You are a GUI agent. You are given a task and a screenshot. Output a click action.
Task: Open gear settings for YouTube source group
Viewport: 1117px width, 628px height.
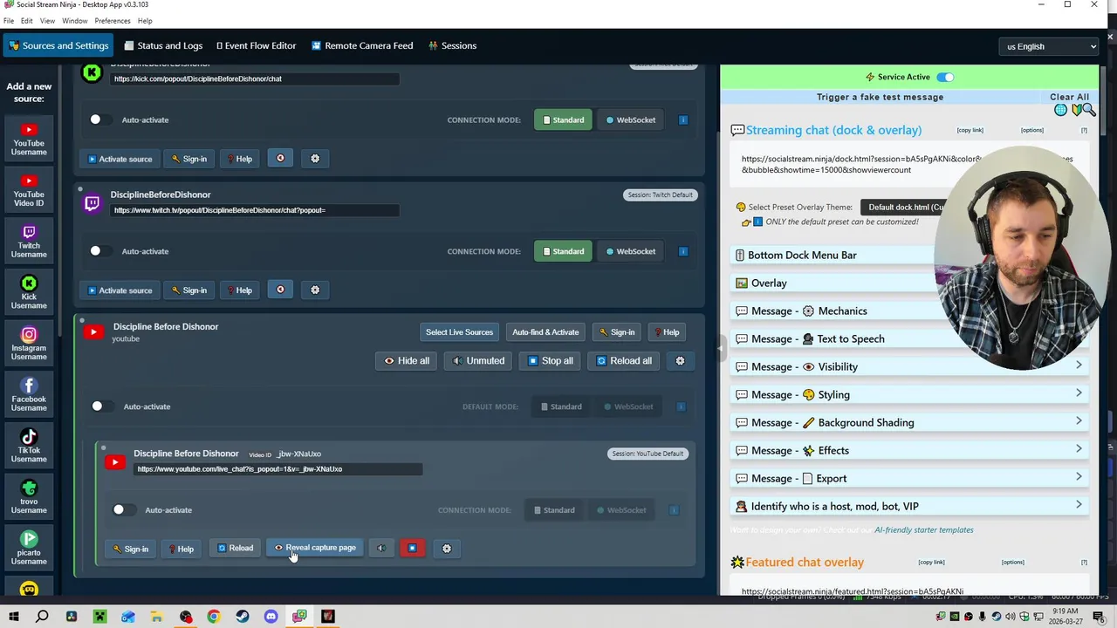pyautogui.click(x=681, y=361)
